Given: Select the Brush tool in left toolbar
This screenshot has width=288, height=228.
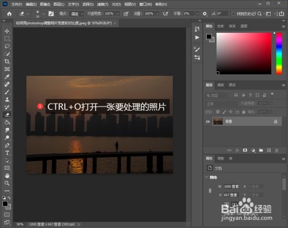Looking at the screenshot, I should [7, 92].
